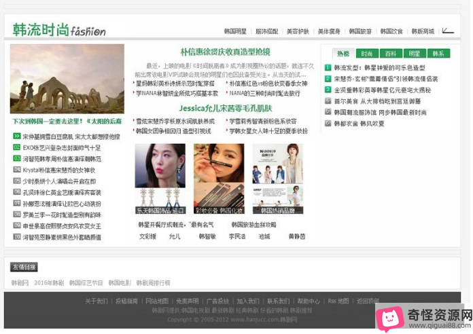Open the link 韩国女团争相回归 造型引视线
Viewport: 473px width, 334px height.
coord(173,131)
